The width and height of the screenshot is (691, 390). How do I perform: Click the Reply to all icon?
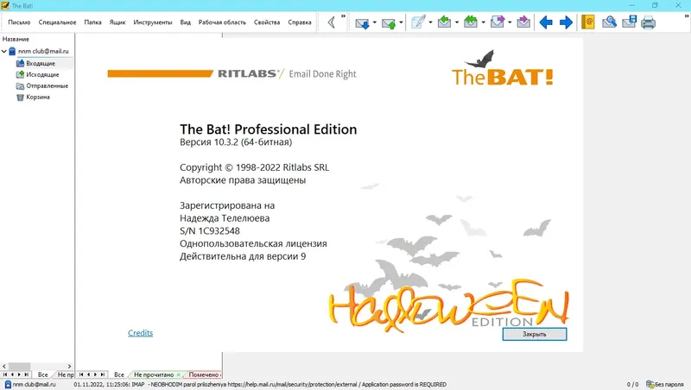(x=471, y=22)
